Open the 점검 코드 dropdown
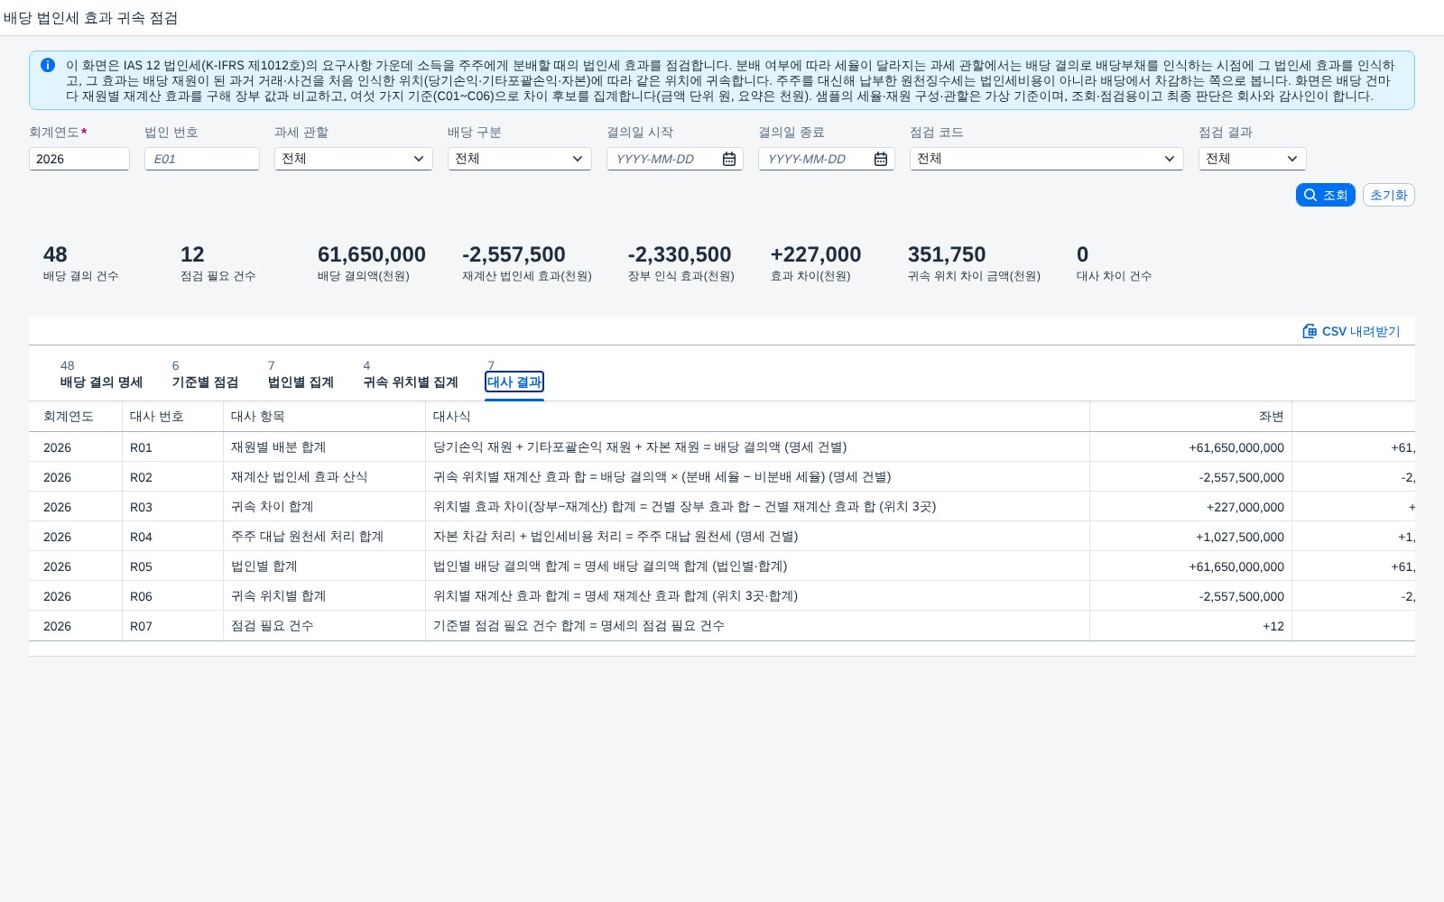Image resolution: width=1444 pixels, height=902 pixels. click(x=1047, y=159)
